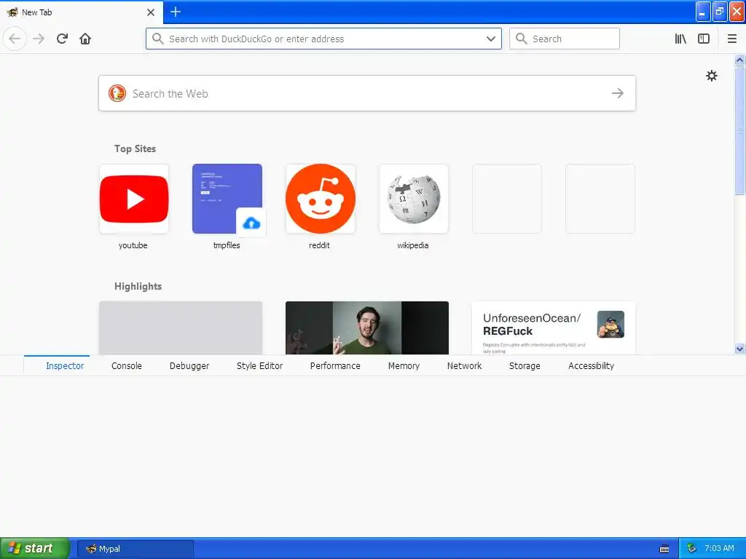This screenshot has width=746, height=559.
Task: Open the Memory tab
Action: point(404,365)
